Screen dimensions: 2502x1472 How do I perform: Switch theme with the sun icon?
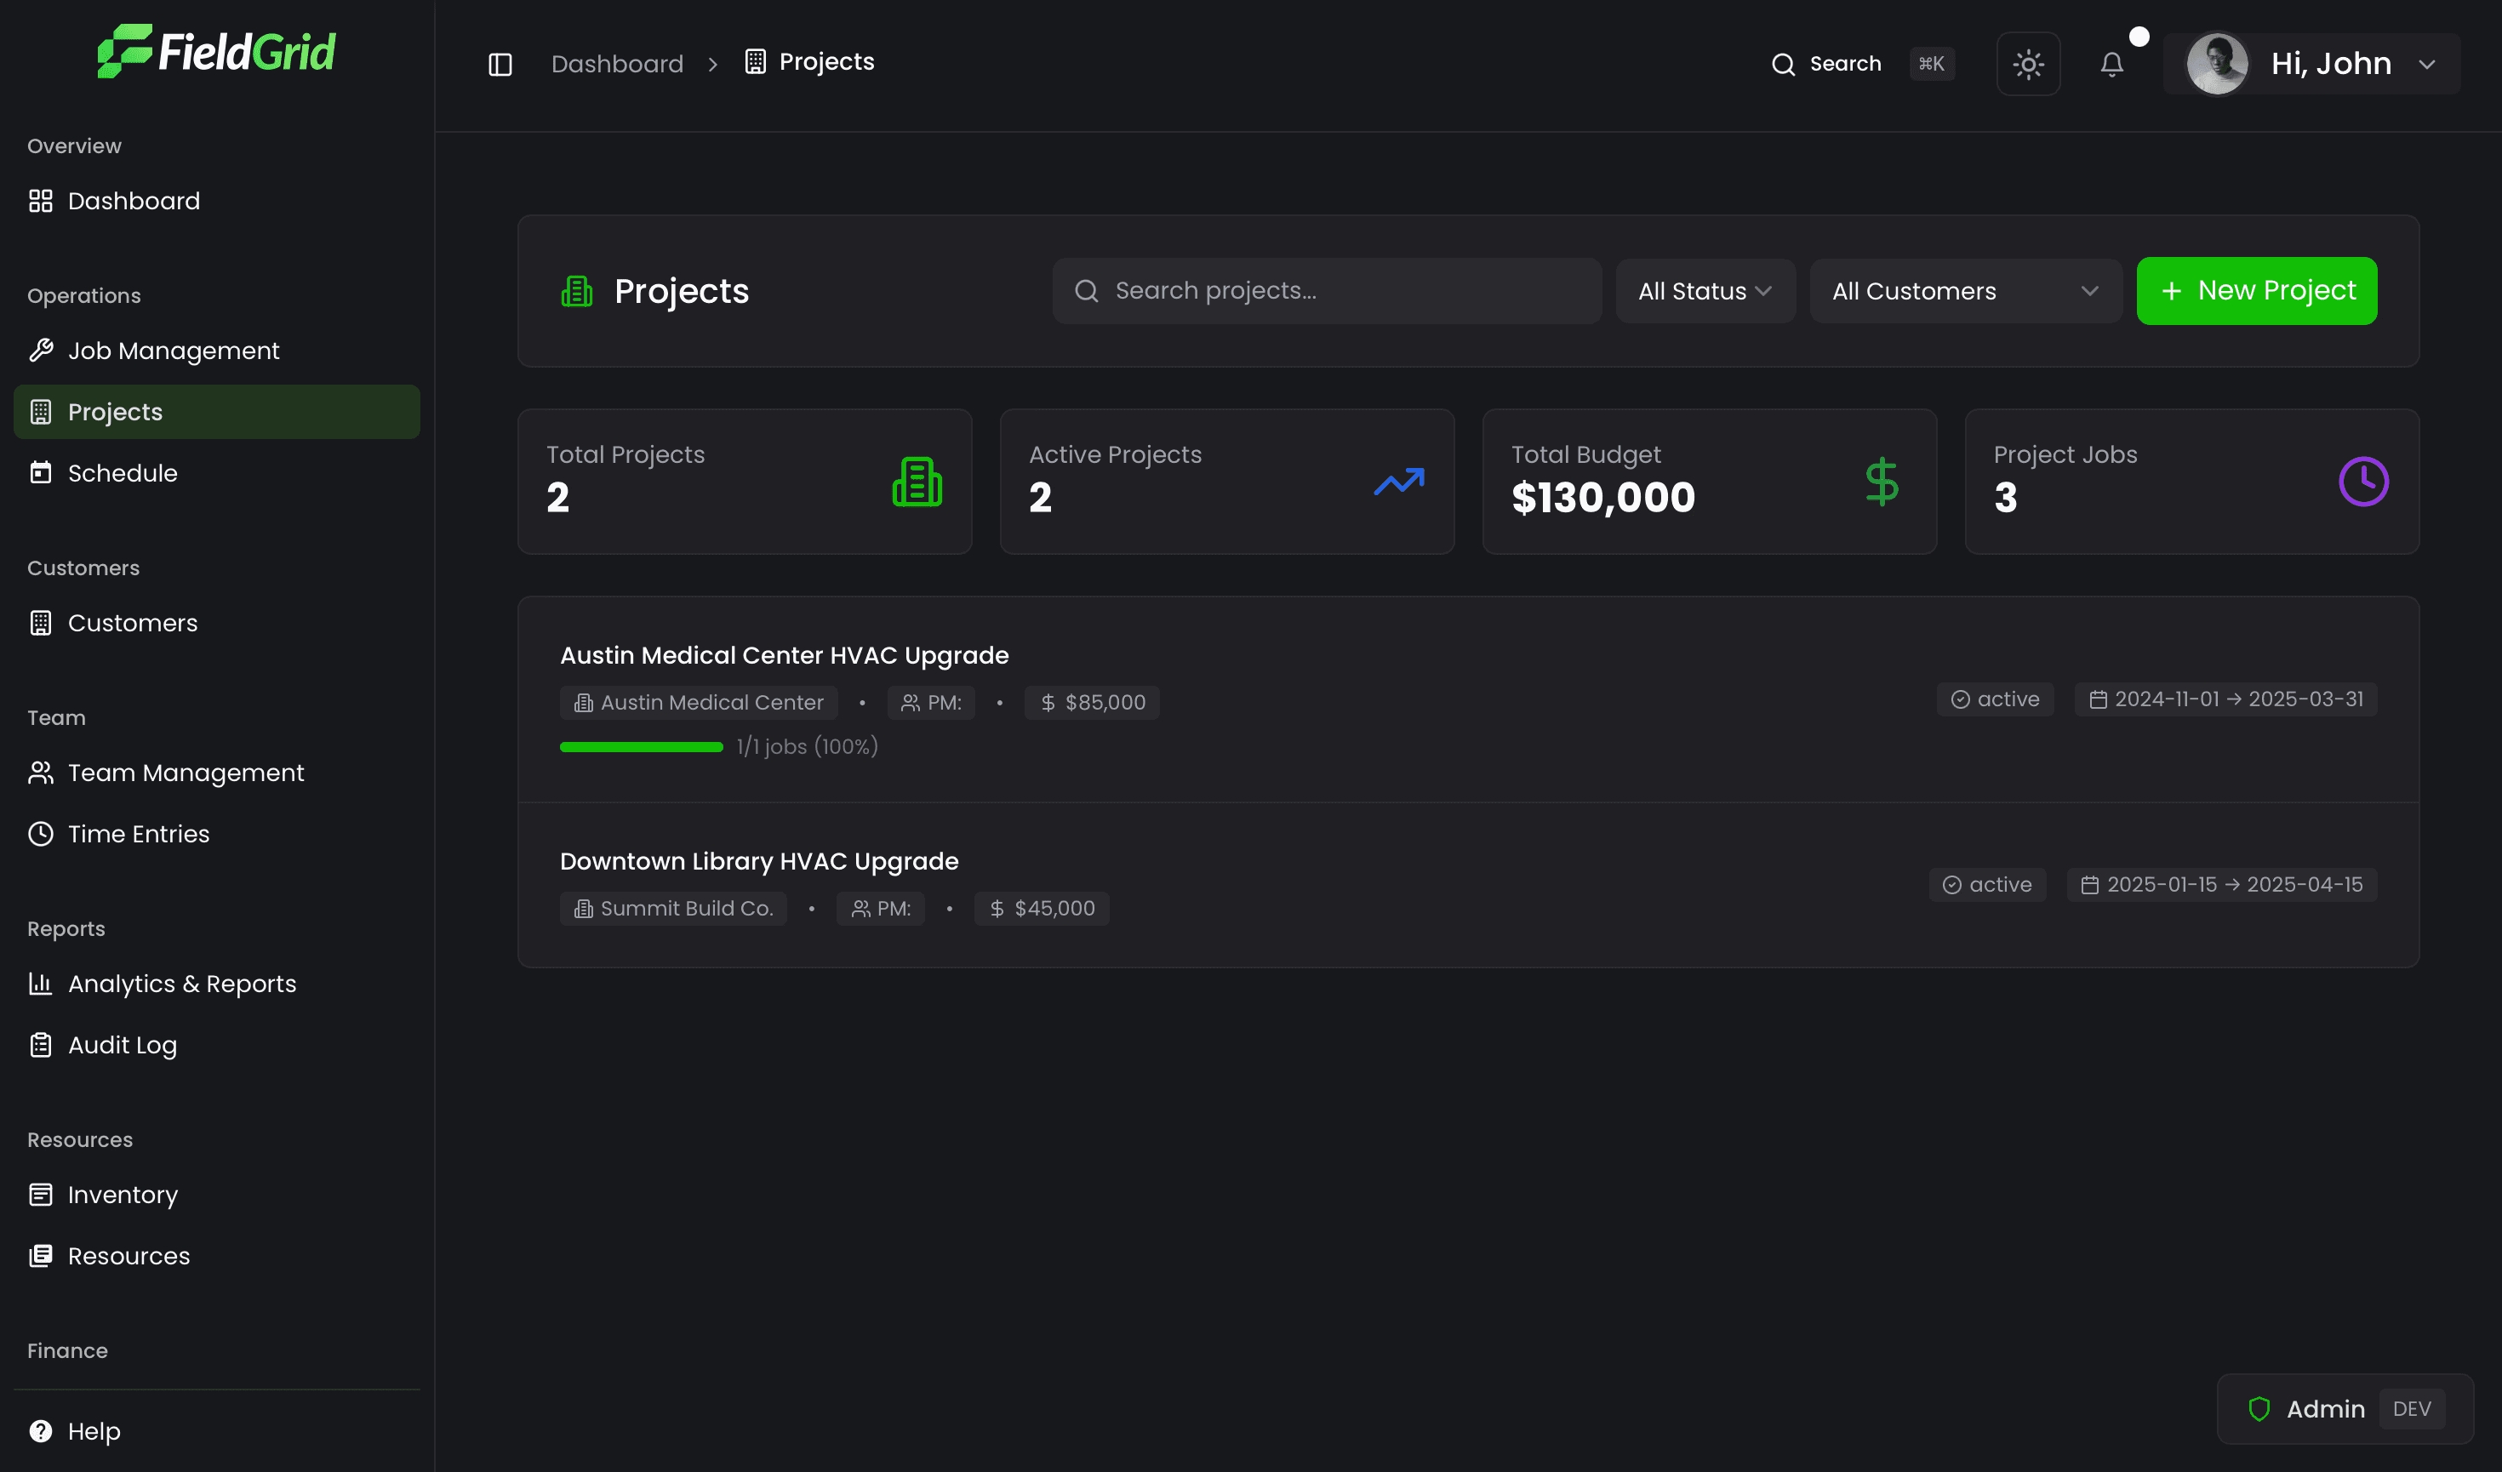(x=2029, y=65)
